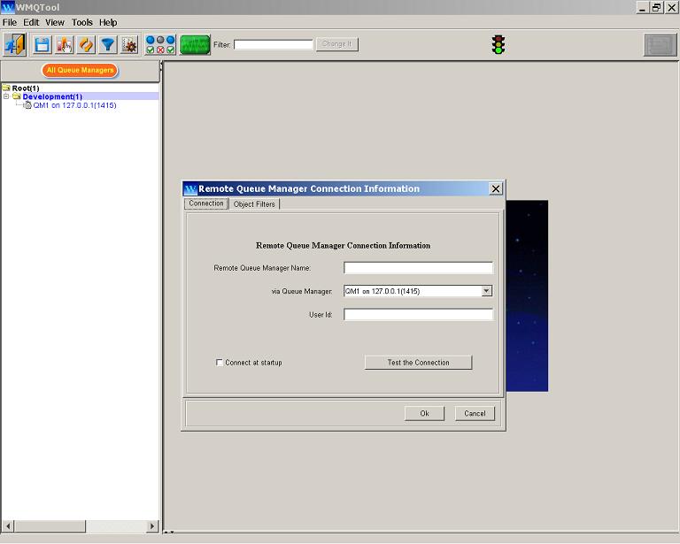Enable Connect at startup checkbox
The image size is (680, 544).
coord(220,363)
